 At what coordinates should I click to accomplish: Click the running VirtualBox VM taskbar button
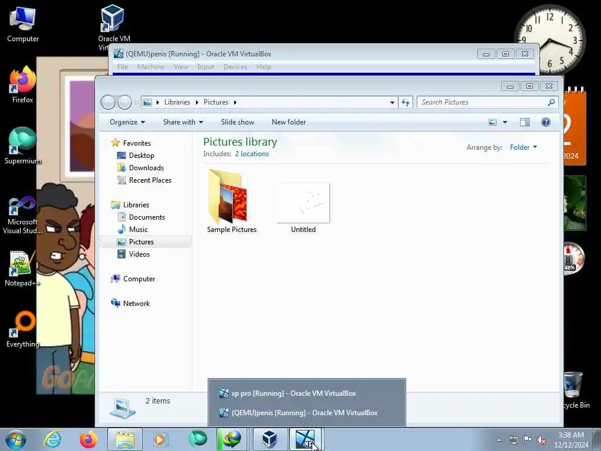click(x=305, y=439)
